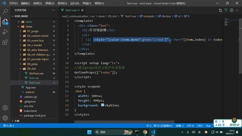Open terminal app from the taskbar
The height and width of the screenshot is (136, 242).
137,132
